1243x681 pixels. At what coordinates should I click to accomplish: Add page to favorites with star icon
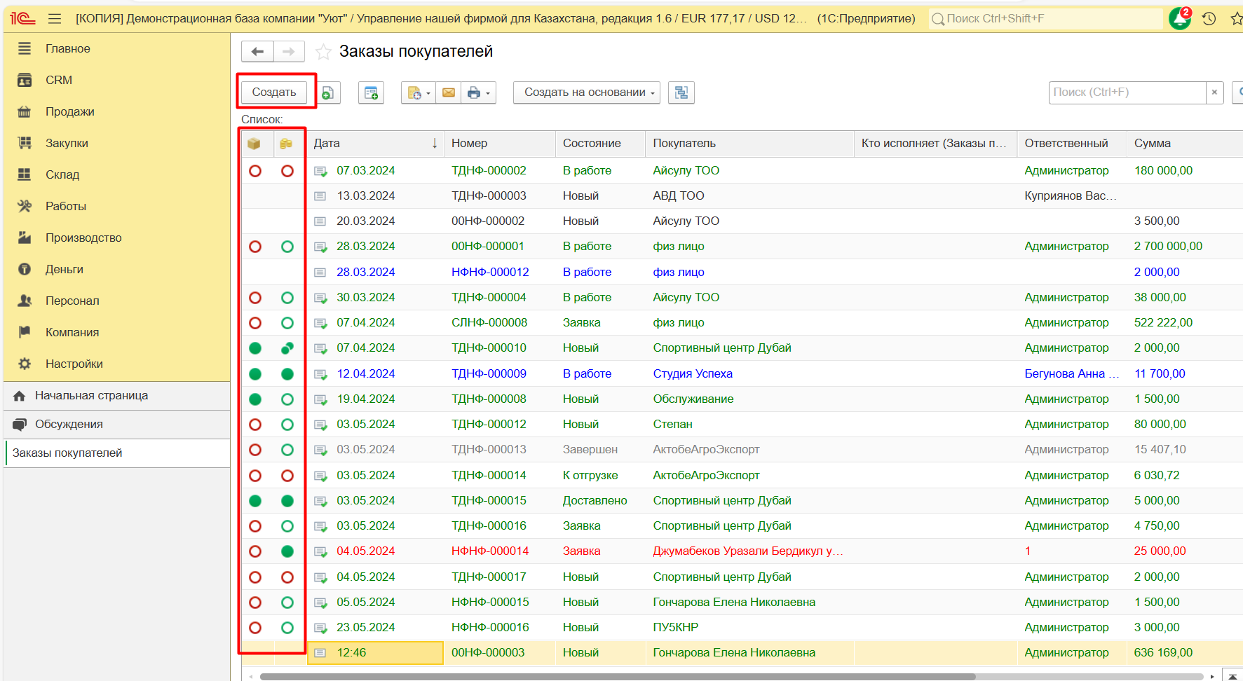click(323, 52)
